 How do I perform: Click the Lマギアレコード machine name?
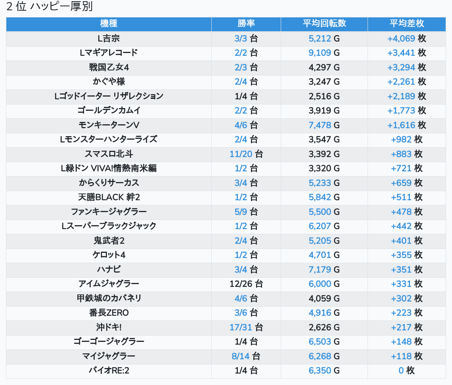click(x=109, y=53)
